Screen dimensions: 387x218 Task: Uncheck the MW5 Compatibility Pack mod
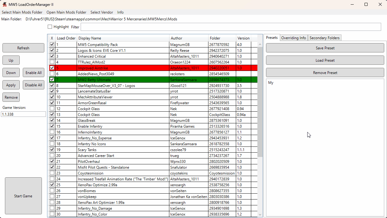point(52,45)
